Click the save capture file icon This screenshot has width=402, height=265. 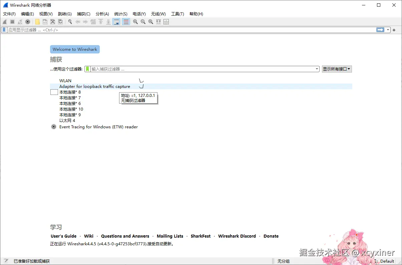(x=45, y=22)
